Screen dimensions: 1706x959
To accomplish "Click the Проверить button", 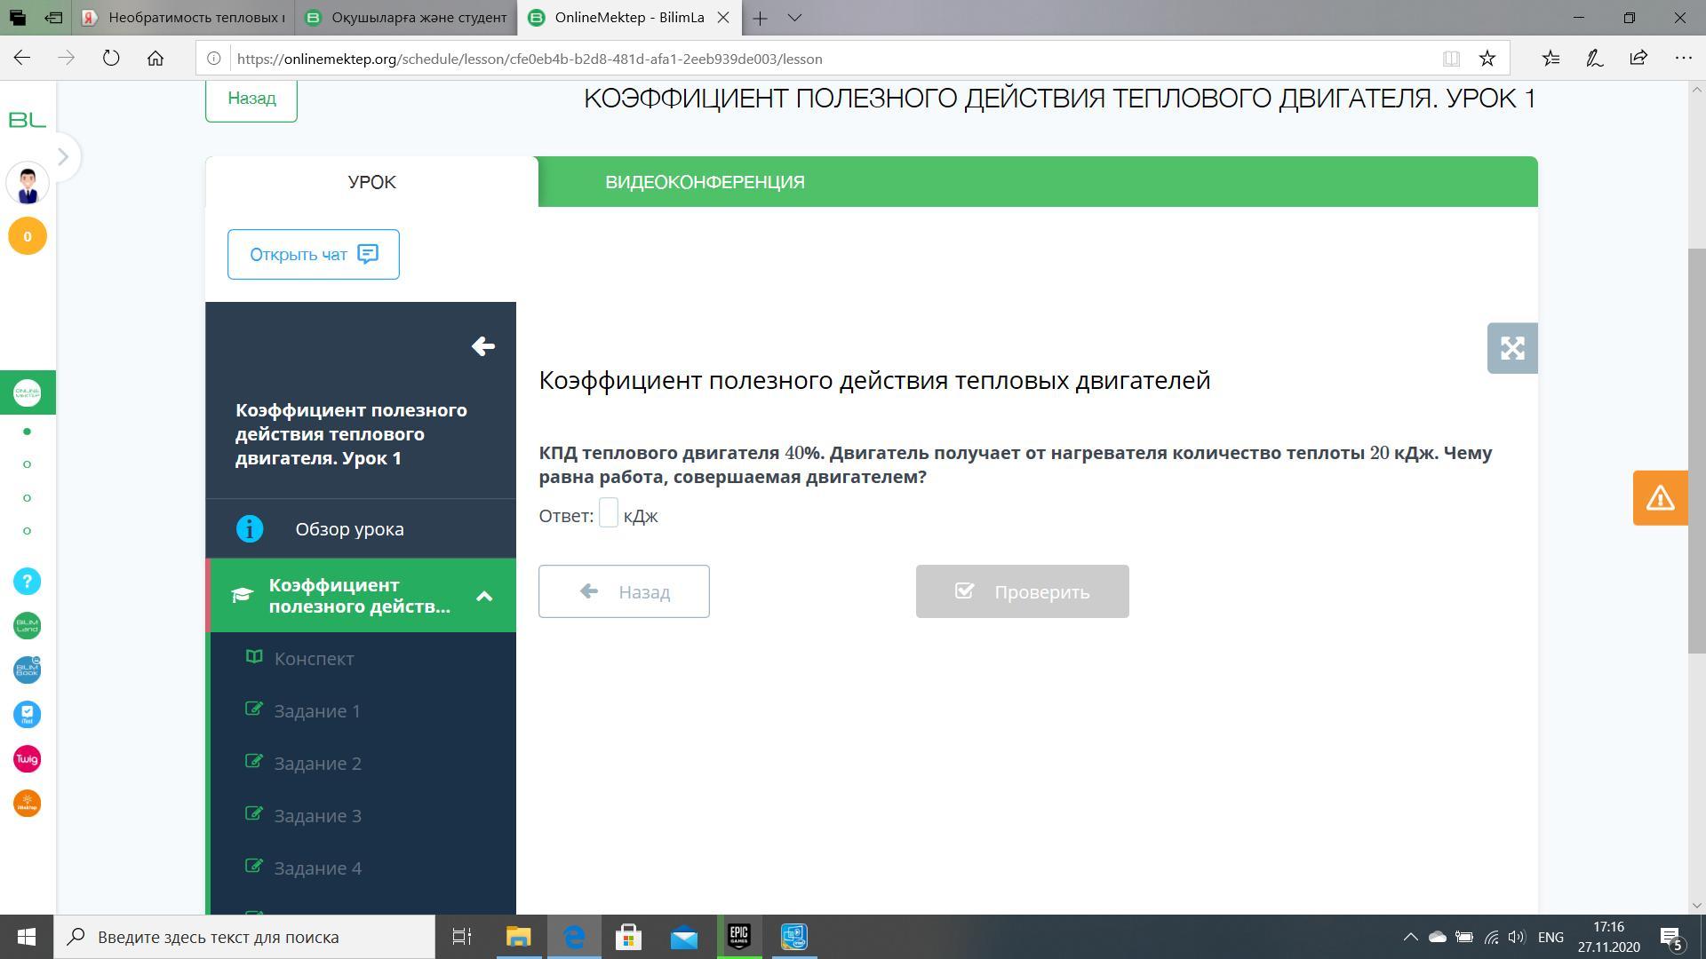I will pyautogui.click(x=1022, y=591).
